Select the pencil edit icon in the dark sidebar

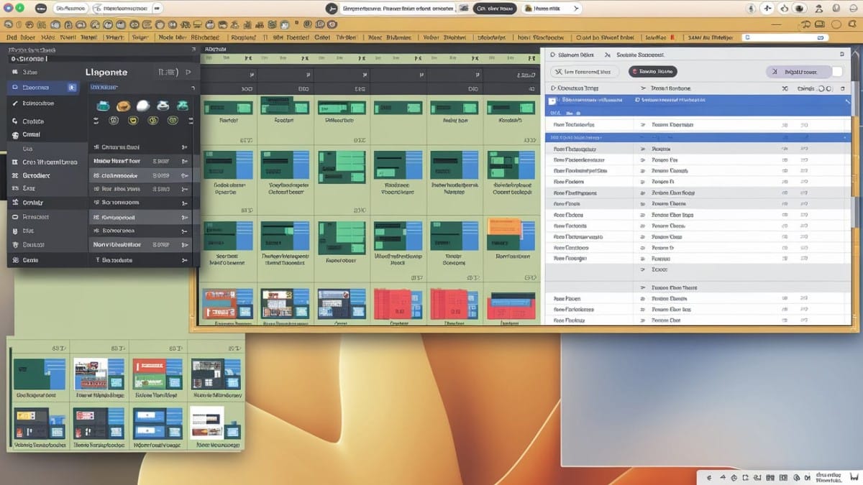(14, 102)
